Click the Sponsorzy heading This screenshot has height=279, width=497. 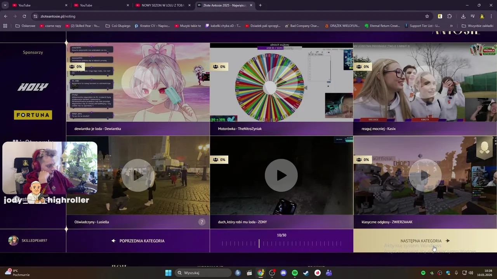click(33, 52)
